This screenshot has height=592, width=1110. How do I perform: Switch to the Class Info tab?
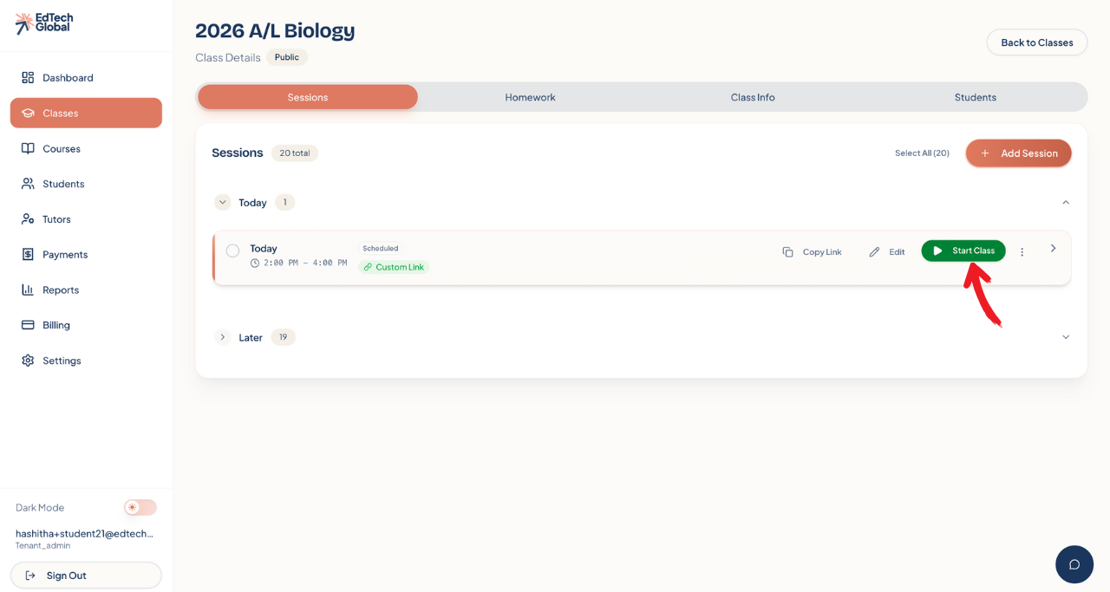[x=753, y=97]
